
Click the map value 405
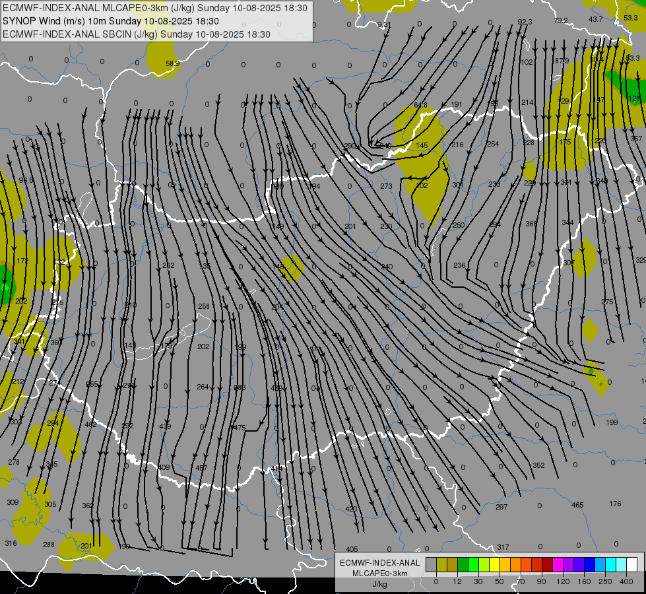click(352, 549)
